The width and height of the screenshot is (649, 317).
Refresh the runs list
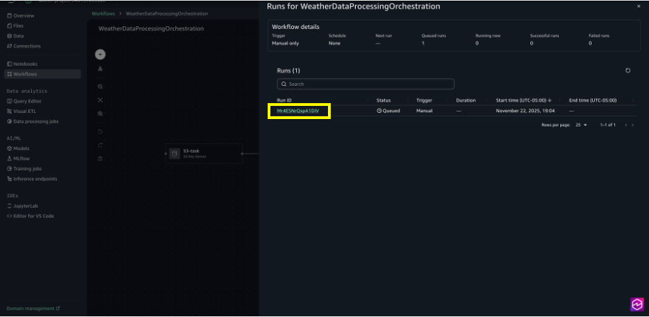coord(628,71)
